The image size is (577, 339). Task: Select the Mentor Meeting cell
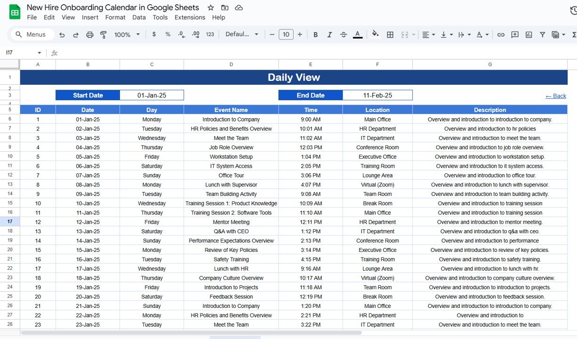pos(231,222)
